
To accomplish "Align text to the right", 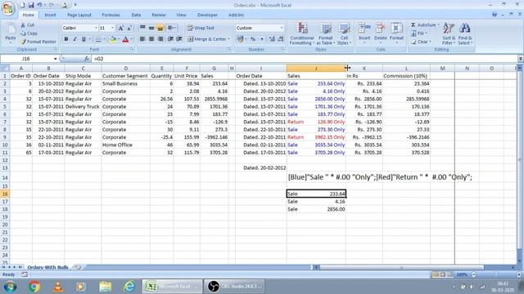I will click(x=160, y=39).
